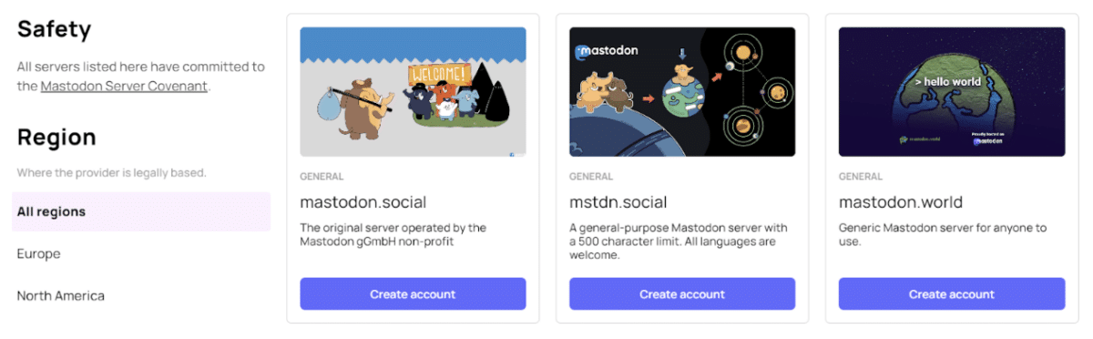Create account on mastodon.world
Image resolution: width=1093 pixels, height=339 pixels.
tap(952, 294)
